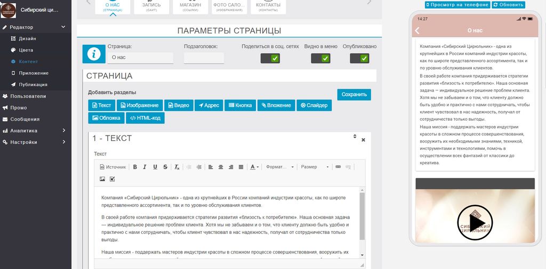Viewport: 546px width, 269px height.
Task: Click the remove formatting icon
Action: tap(177, 167)
